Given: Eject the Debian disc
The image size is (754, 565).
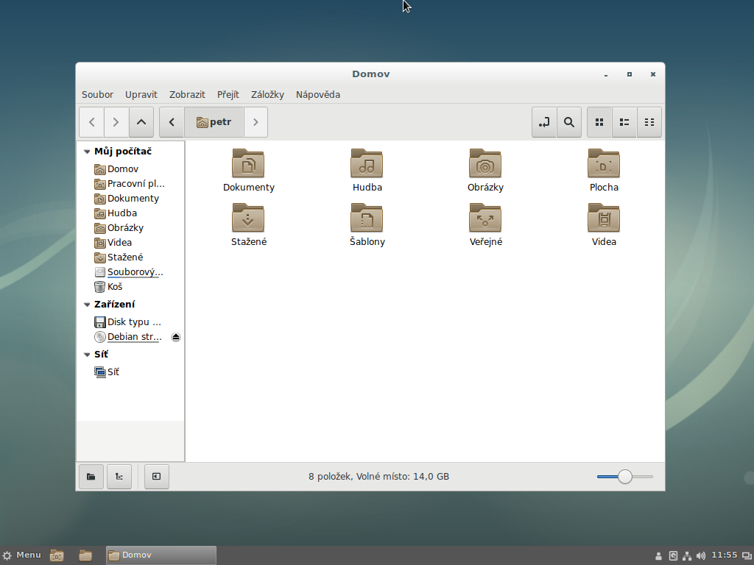Looking at the screenshot, I should coord(176,337).
